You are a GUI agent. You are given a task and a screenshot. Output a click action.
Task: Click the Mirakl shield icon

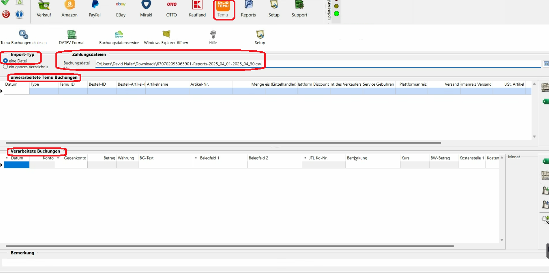point(146,5)
